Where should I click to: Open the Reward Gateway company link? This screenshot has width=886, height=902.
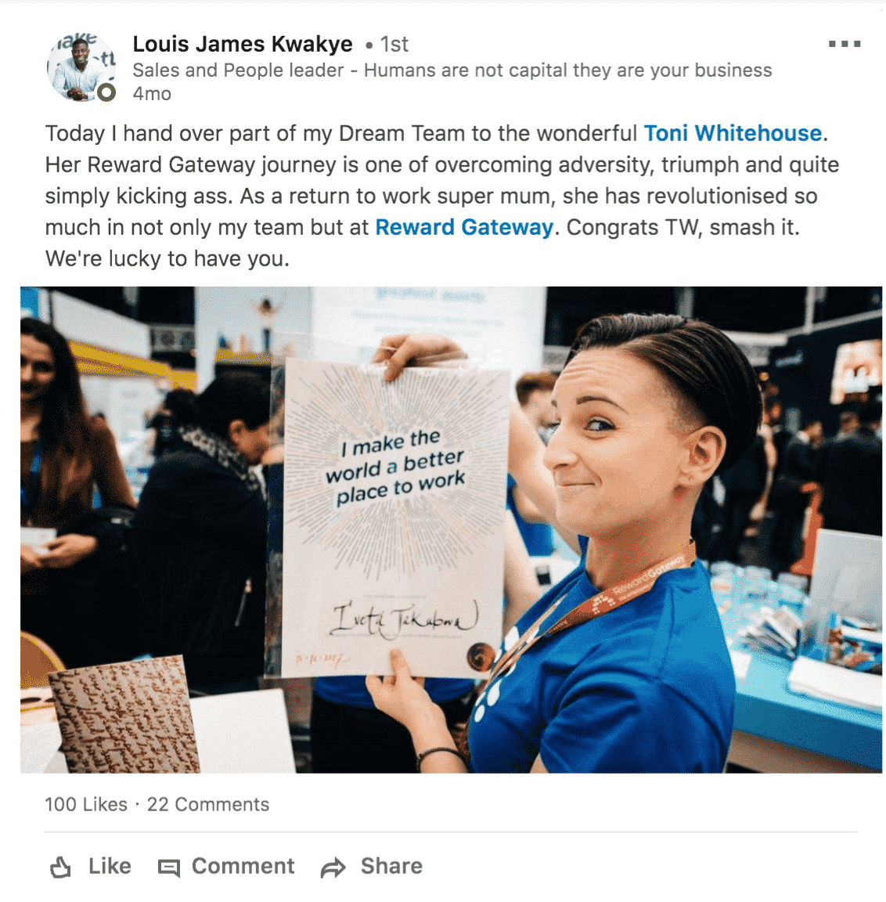coord(464,227)
